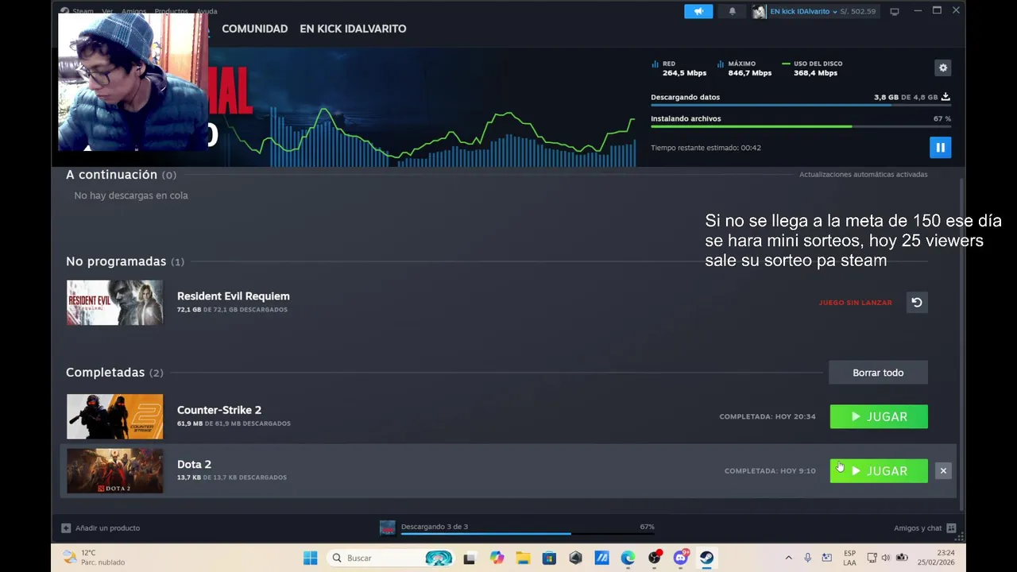Open the weather widget 12°C
The height and width of the screenshot is (572, 1017).
click(93, 558)
